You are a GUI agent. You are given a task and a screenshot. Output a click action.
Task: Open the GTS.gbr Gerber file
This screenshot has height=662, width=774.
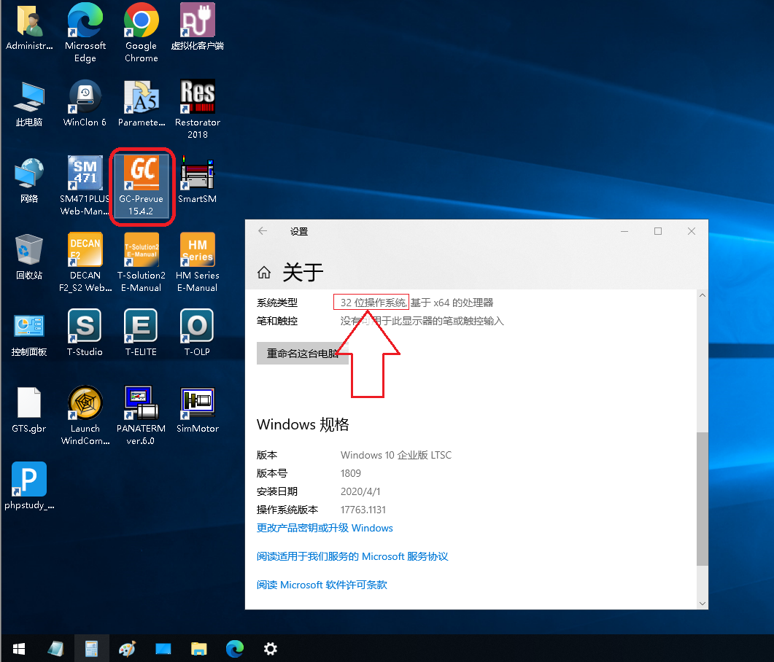pyautogui.click(x=28, y=403)
